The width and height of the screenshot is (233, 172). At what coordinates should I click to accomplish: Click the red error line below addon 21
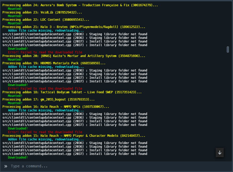[45, 52]
